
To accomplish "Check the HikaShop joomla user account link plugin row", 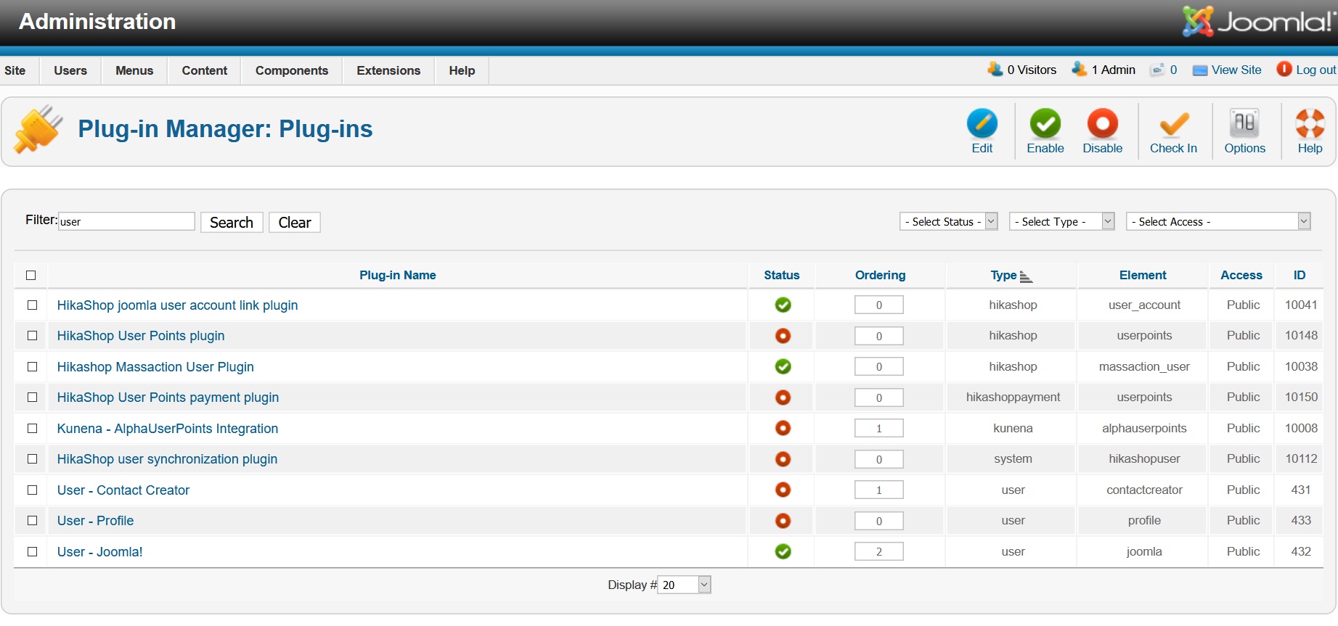I will (32, 305).
